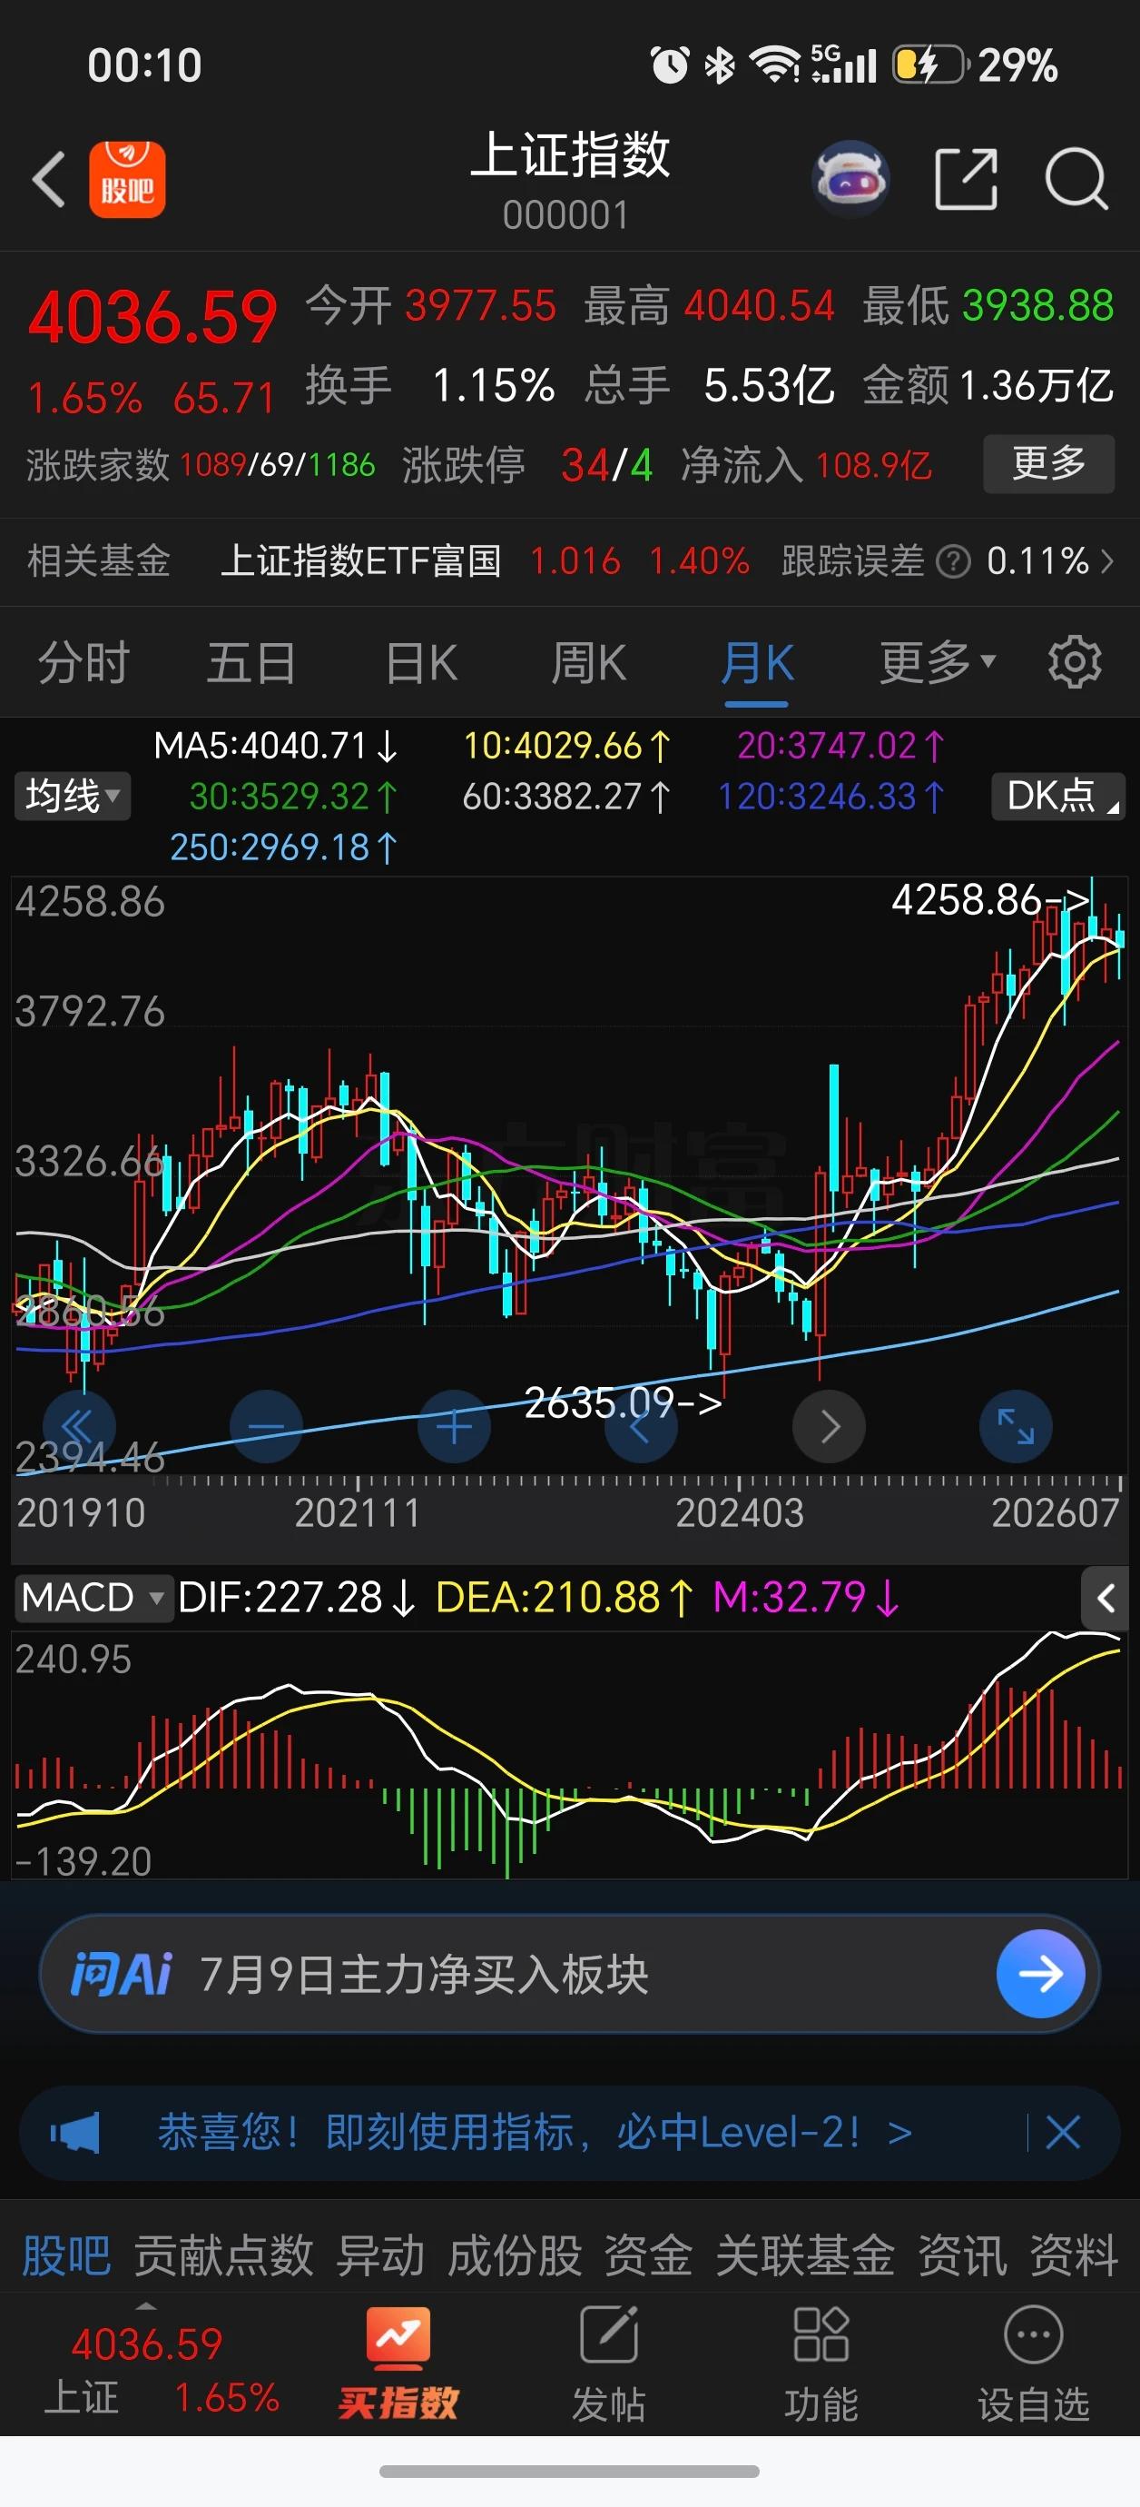This screenshot has width=1140, height=2507.
Task: Tap the 4258.86 high price marker
Action: pos(989,900)
